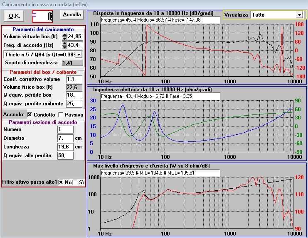Click the MIL/MOL readout Frequenza= 39,9
Screen dimensions: 308x238
click(x=160, y=173)
